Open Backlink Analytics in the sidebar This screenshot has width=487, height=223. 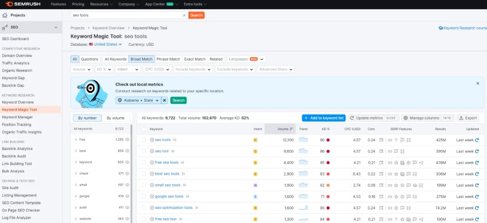click(x=17, y=148)
